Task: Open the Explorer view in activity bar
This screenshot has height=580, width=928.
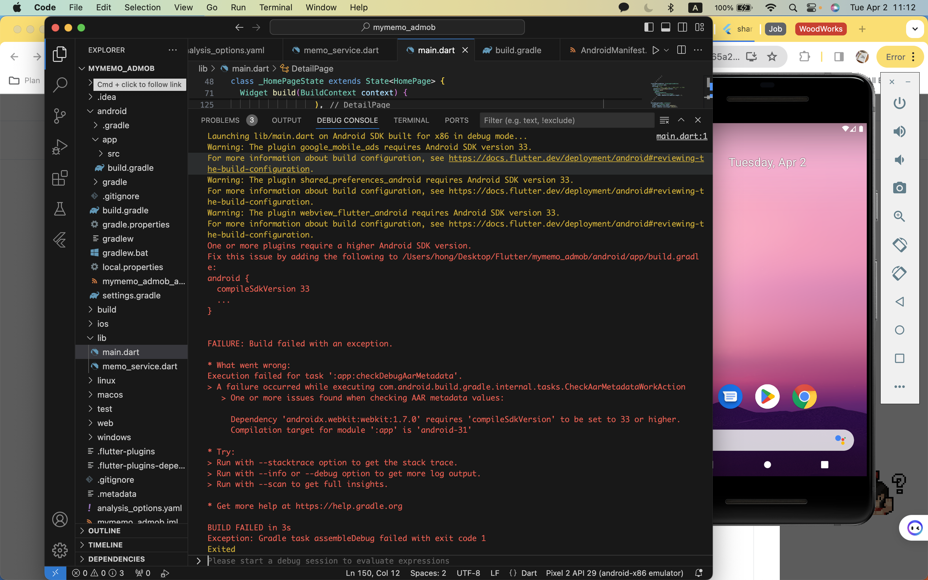Action: tap(60, 54)
